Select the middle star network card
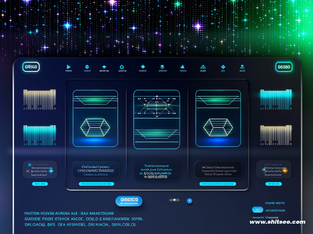Viewport: 313px width, 234px height. 157,119
